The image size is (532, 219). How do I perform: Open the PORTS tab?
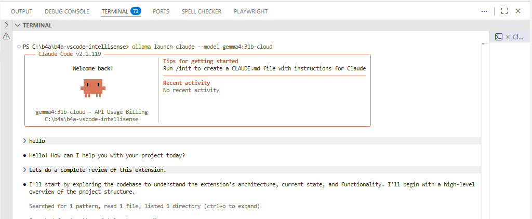click(x=161, y=11)
